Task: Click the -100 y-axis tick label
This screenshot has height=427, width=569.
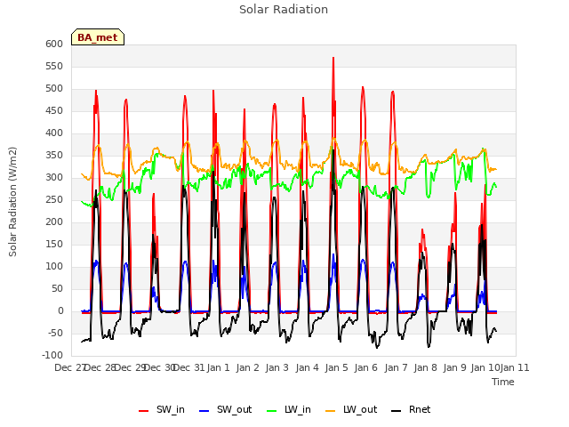Action: click(52, 356)
